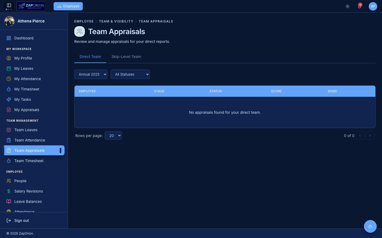The width and height of the screenshot is (382, 238).
Task: Open My Attendance page
Action: coord(34,79)
